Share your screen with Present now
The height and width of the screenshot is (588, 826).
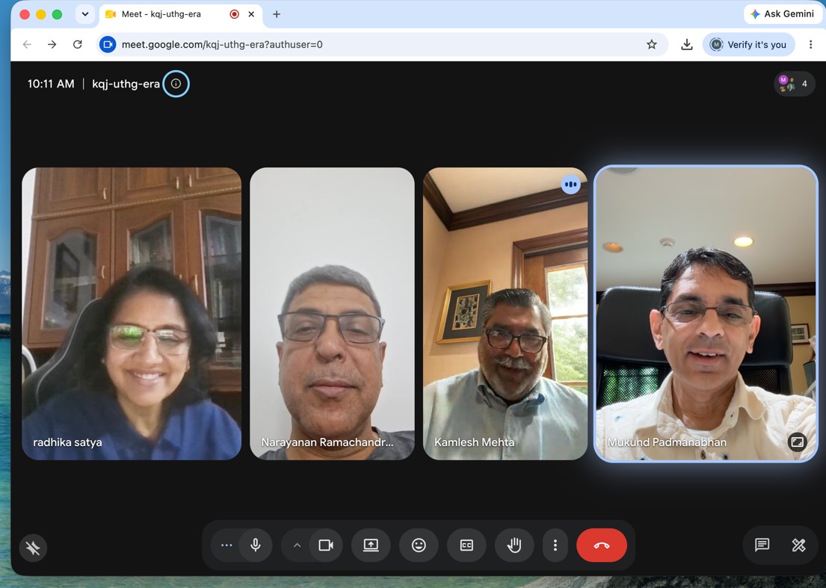[371, 545]
